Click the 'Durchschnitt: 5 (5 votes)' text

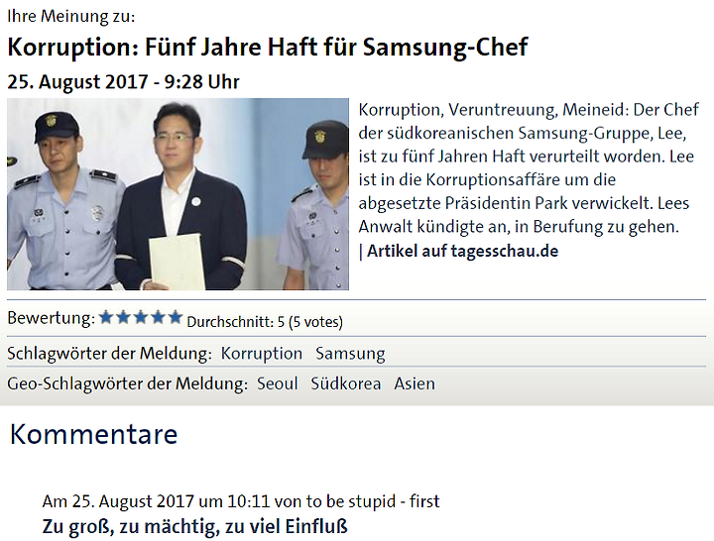click(265, 322)
